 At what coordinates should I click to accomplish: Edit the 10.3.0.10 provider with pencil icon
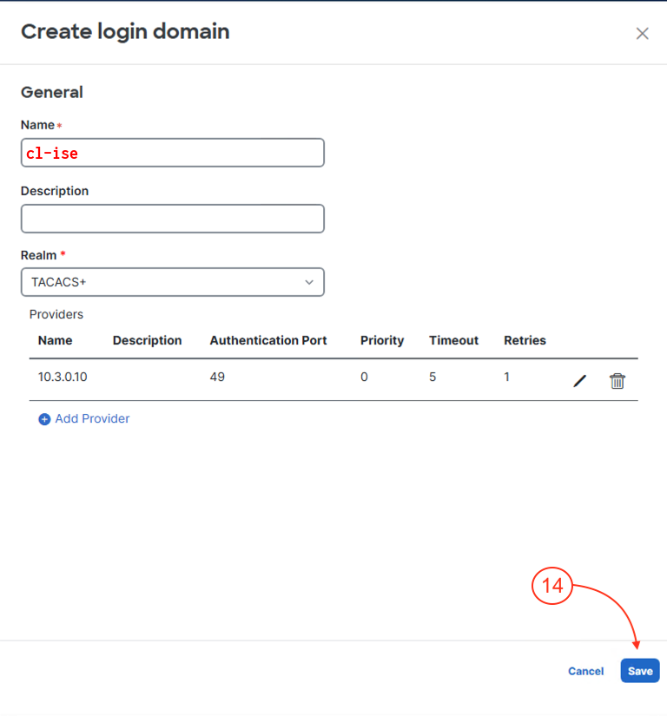click(x=580, y=381)
